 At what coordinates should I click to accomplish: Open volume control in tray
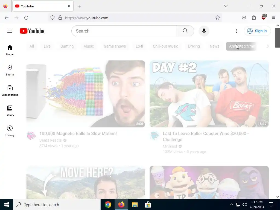pos(245,205)
